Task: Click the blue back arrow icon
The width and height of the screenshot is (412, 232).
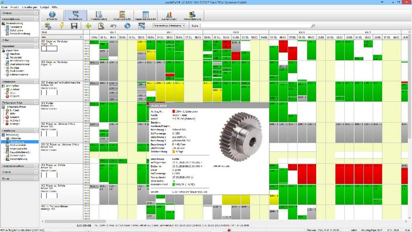Action: tap(127, 26)
